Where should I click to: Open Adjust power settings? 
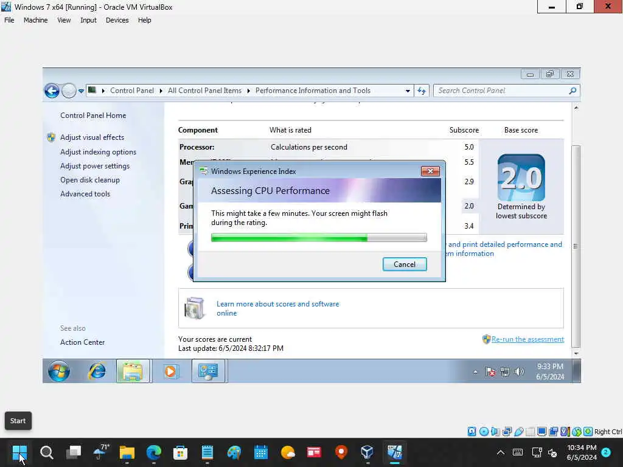coord(94,166)
